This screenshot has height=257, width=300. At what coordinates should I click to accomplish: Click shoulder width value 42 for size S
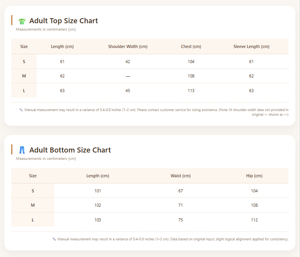click(x=128, y=62)
